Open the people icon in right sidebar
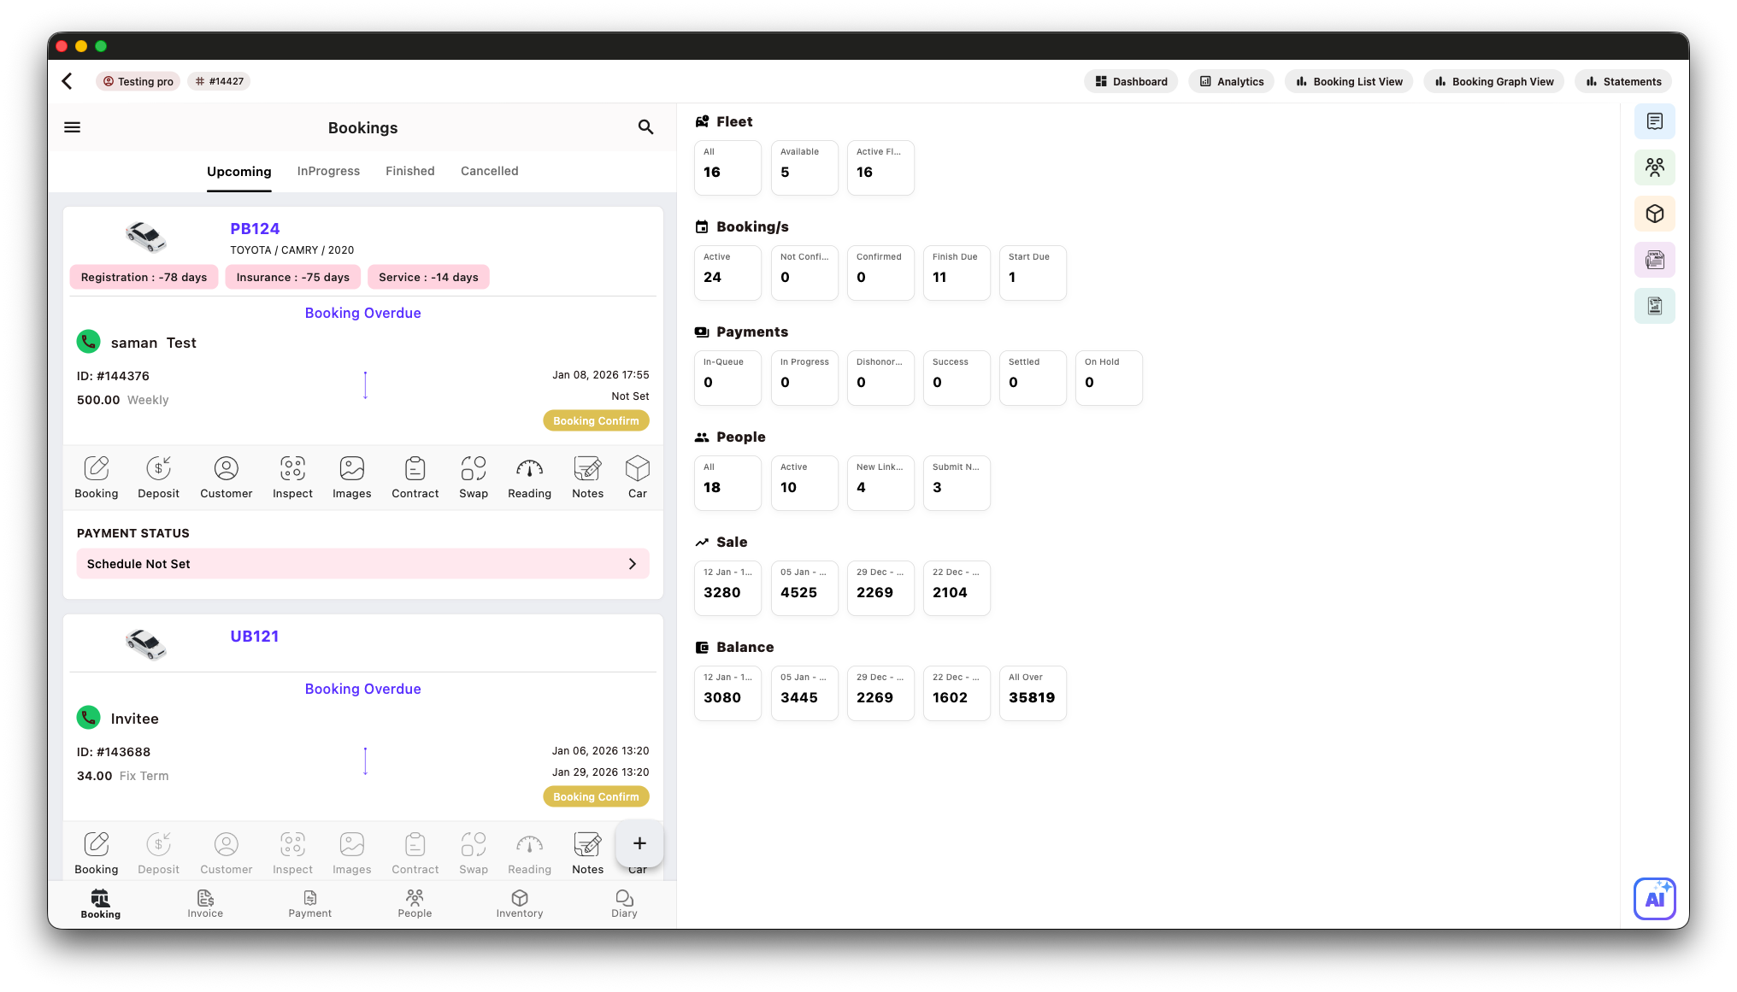This screenshot has width=1737, height=992. click(x=1654, y=167)
